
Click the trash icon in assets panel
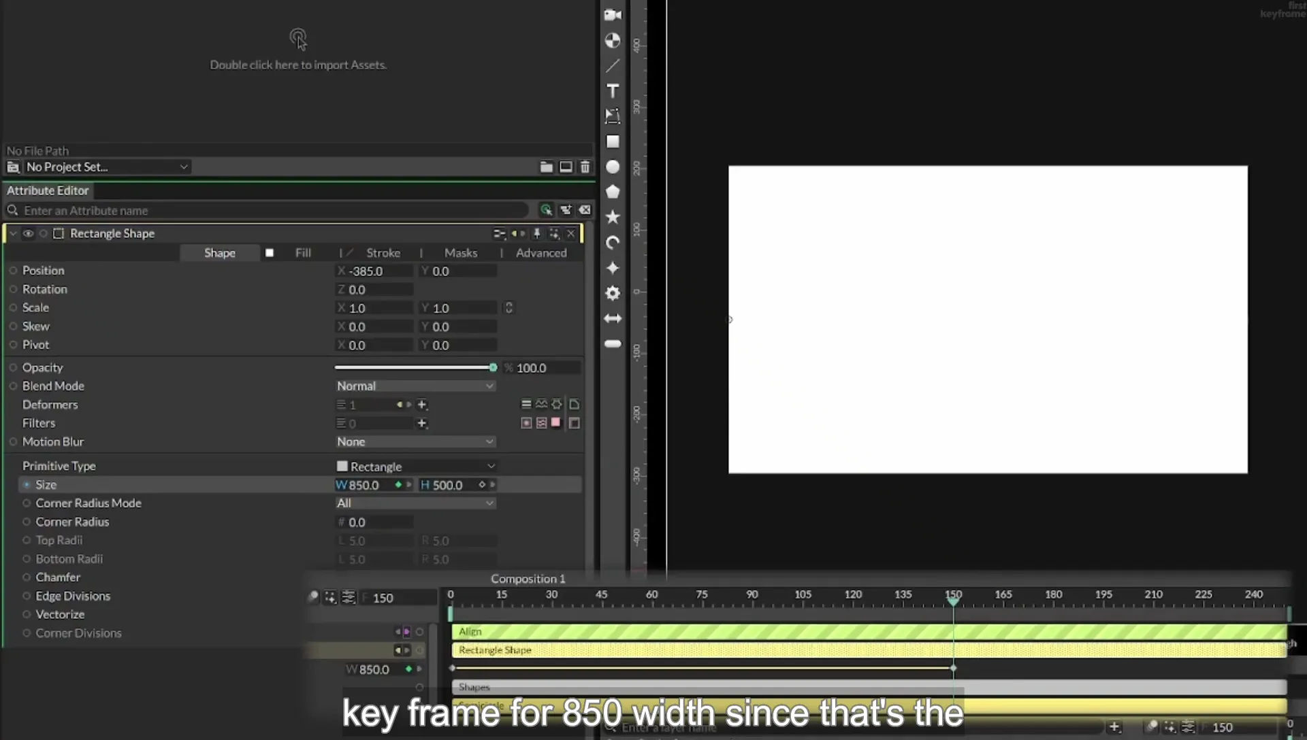point(585,167)
